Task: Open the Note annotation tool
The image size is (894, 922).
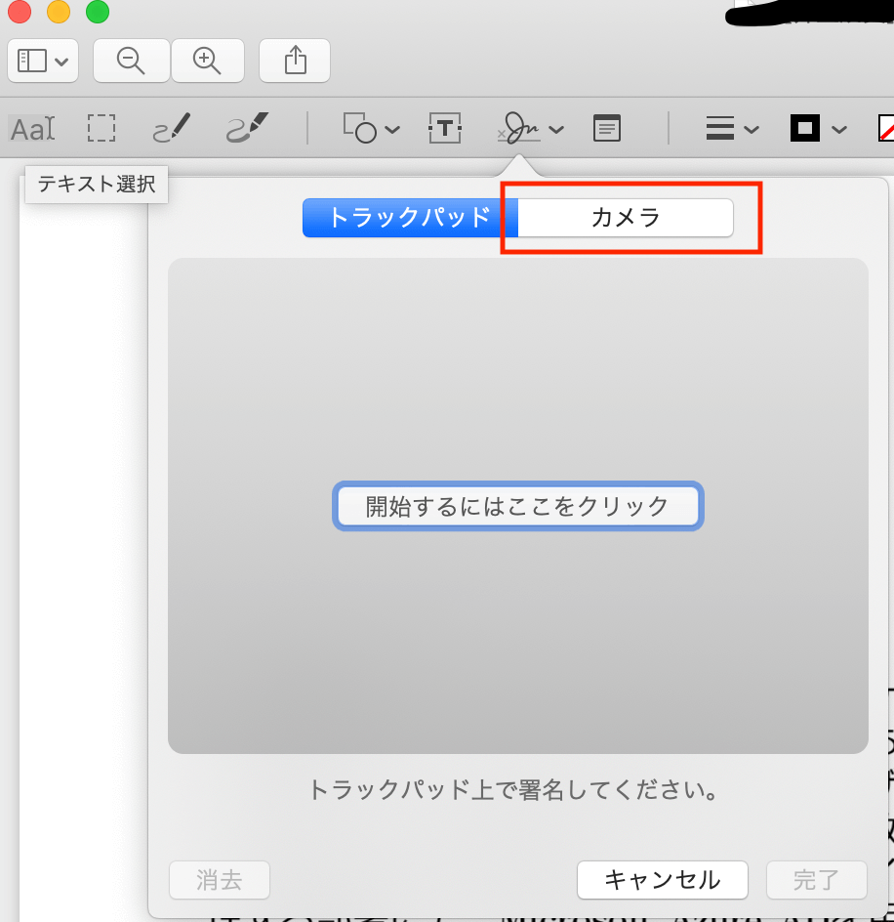Action: pyautogui.click(x=606, y=128)
